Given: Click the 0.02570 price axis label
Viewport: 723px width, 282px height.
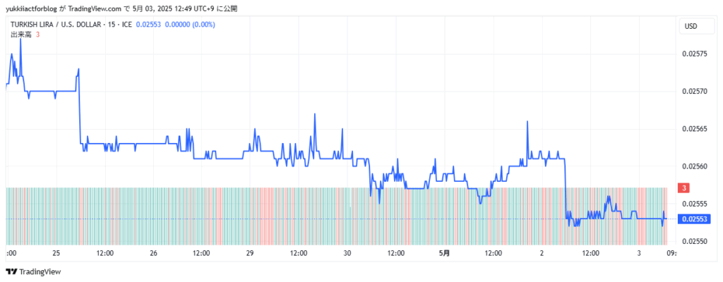Looking at the screenshot, I should click(x=694, y=91).
